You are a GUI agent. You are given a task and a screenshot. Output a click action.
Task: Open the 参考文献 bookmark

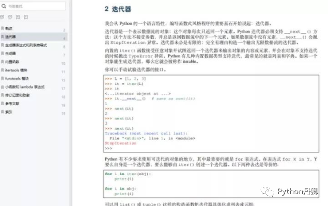tap(34, 104)
